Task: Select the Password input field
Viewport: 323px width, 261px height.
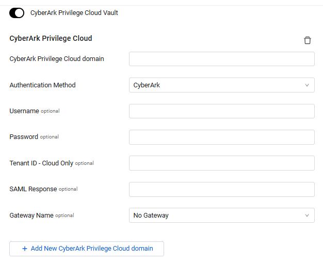Action: tap(221, 137)
